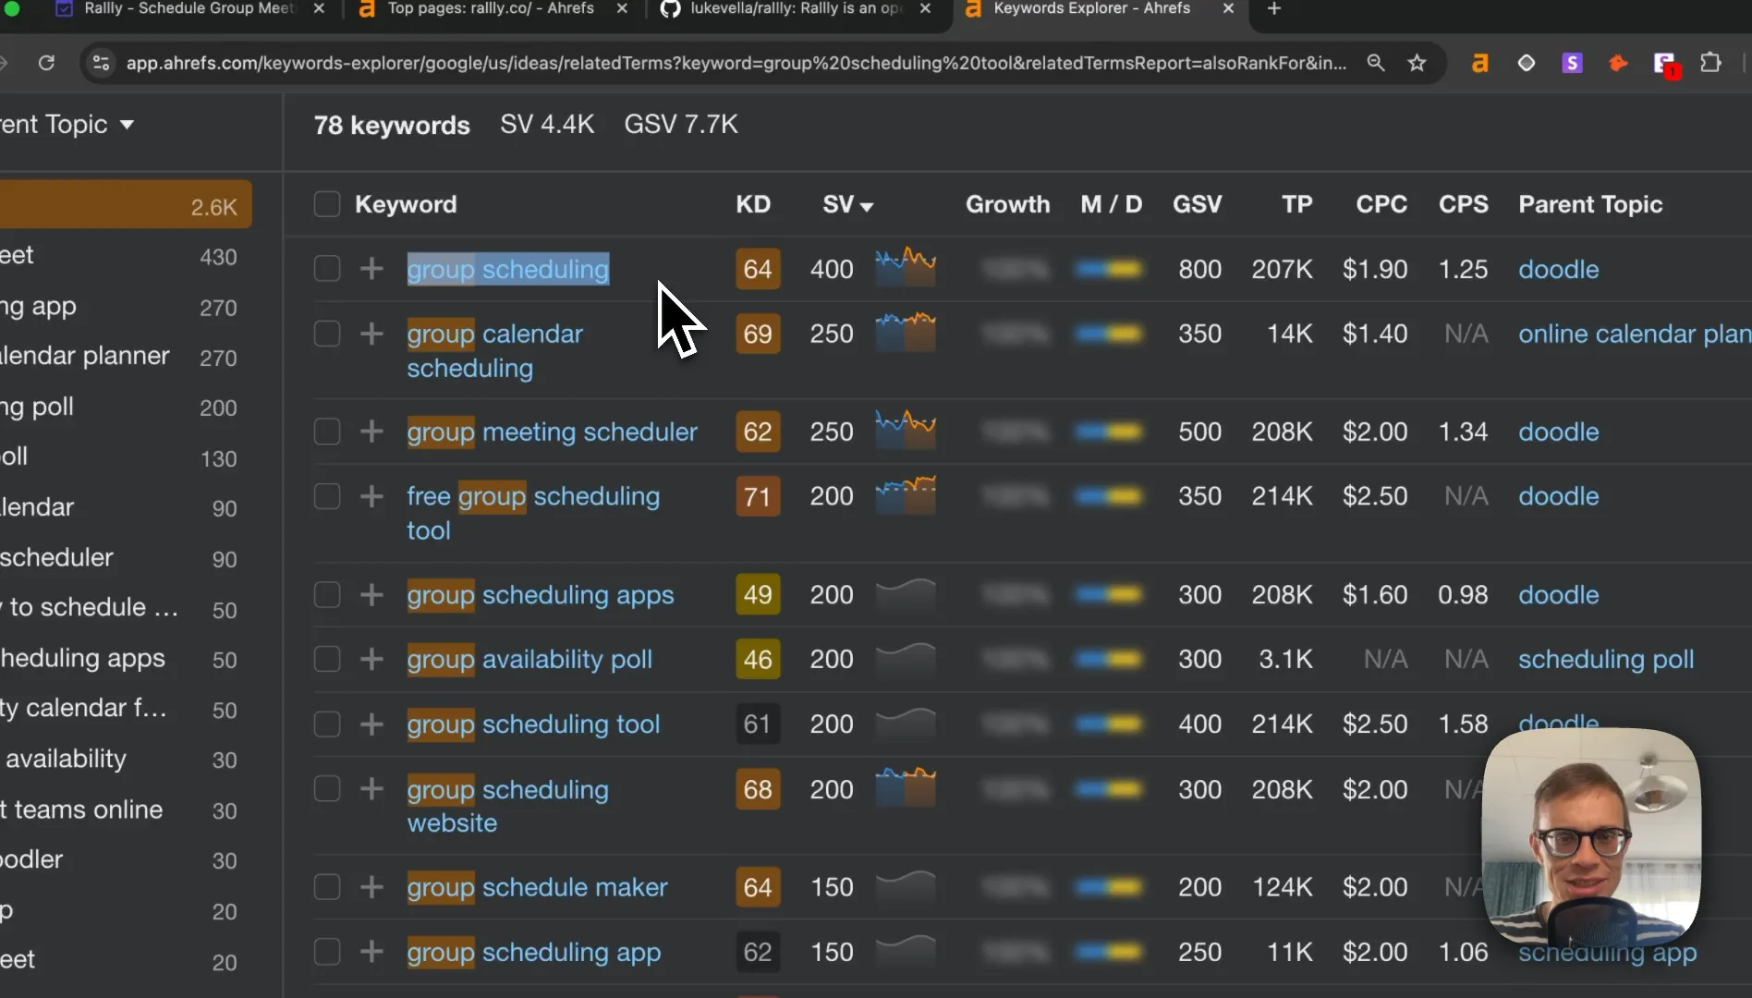
Task: Open the 'scheduling poll' parent topic link
Action: [x=1606, y=659]
